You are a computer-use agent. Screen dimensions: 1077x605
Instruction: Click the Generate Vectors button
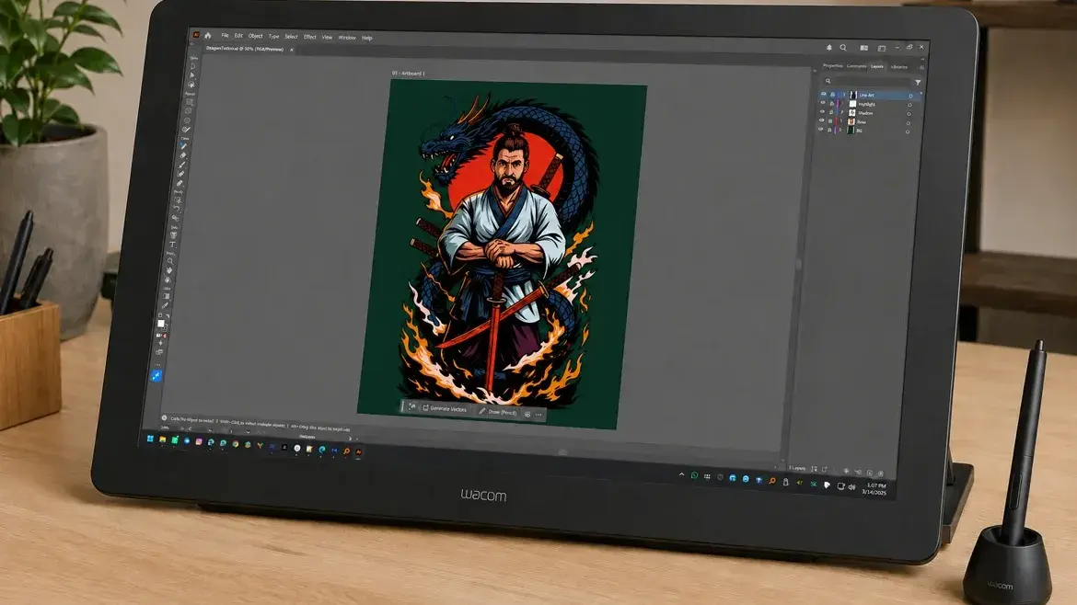click(445, 408)
